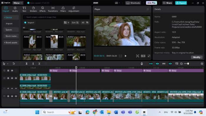206x116 pixels.
Task: Click the transition between first two clips
Action: click(51, 96)
